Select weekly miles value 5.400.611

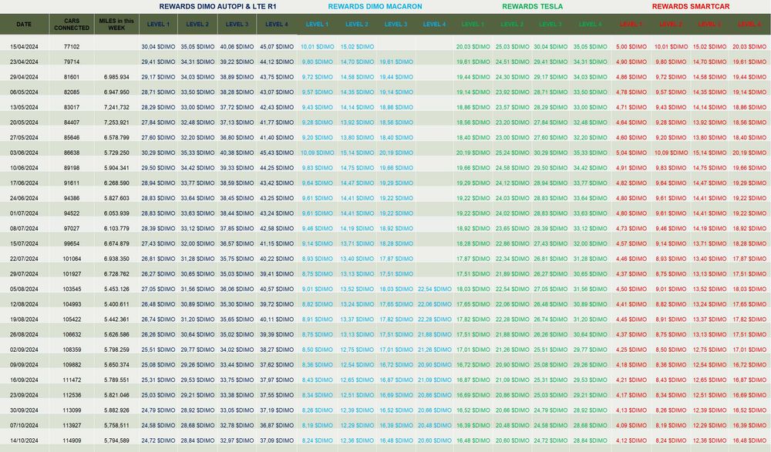pyautogui.click(x=116, y=305)
